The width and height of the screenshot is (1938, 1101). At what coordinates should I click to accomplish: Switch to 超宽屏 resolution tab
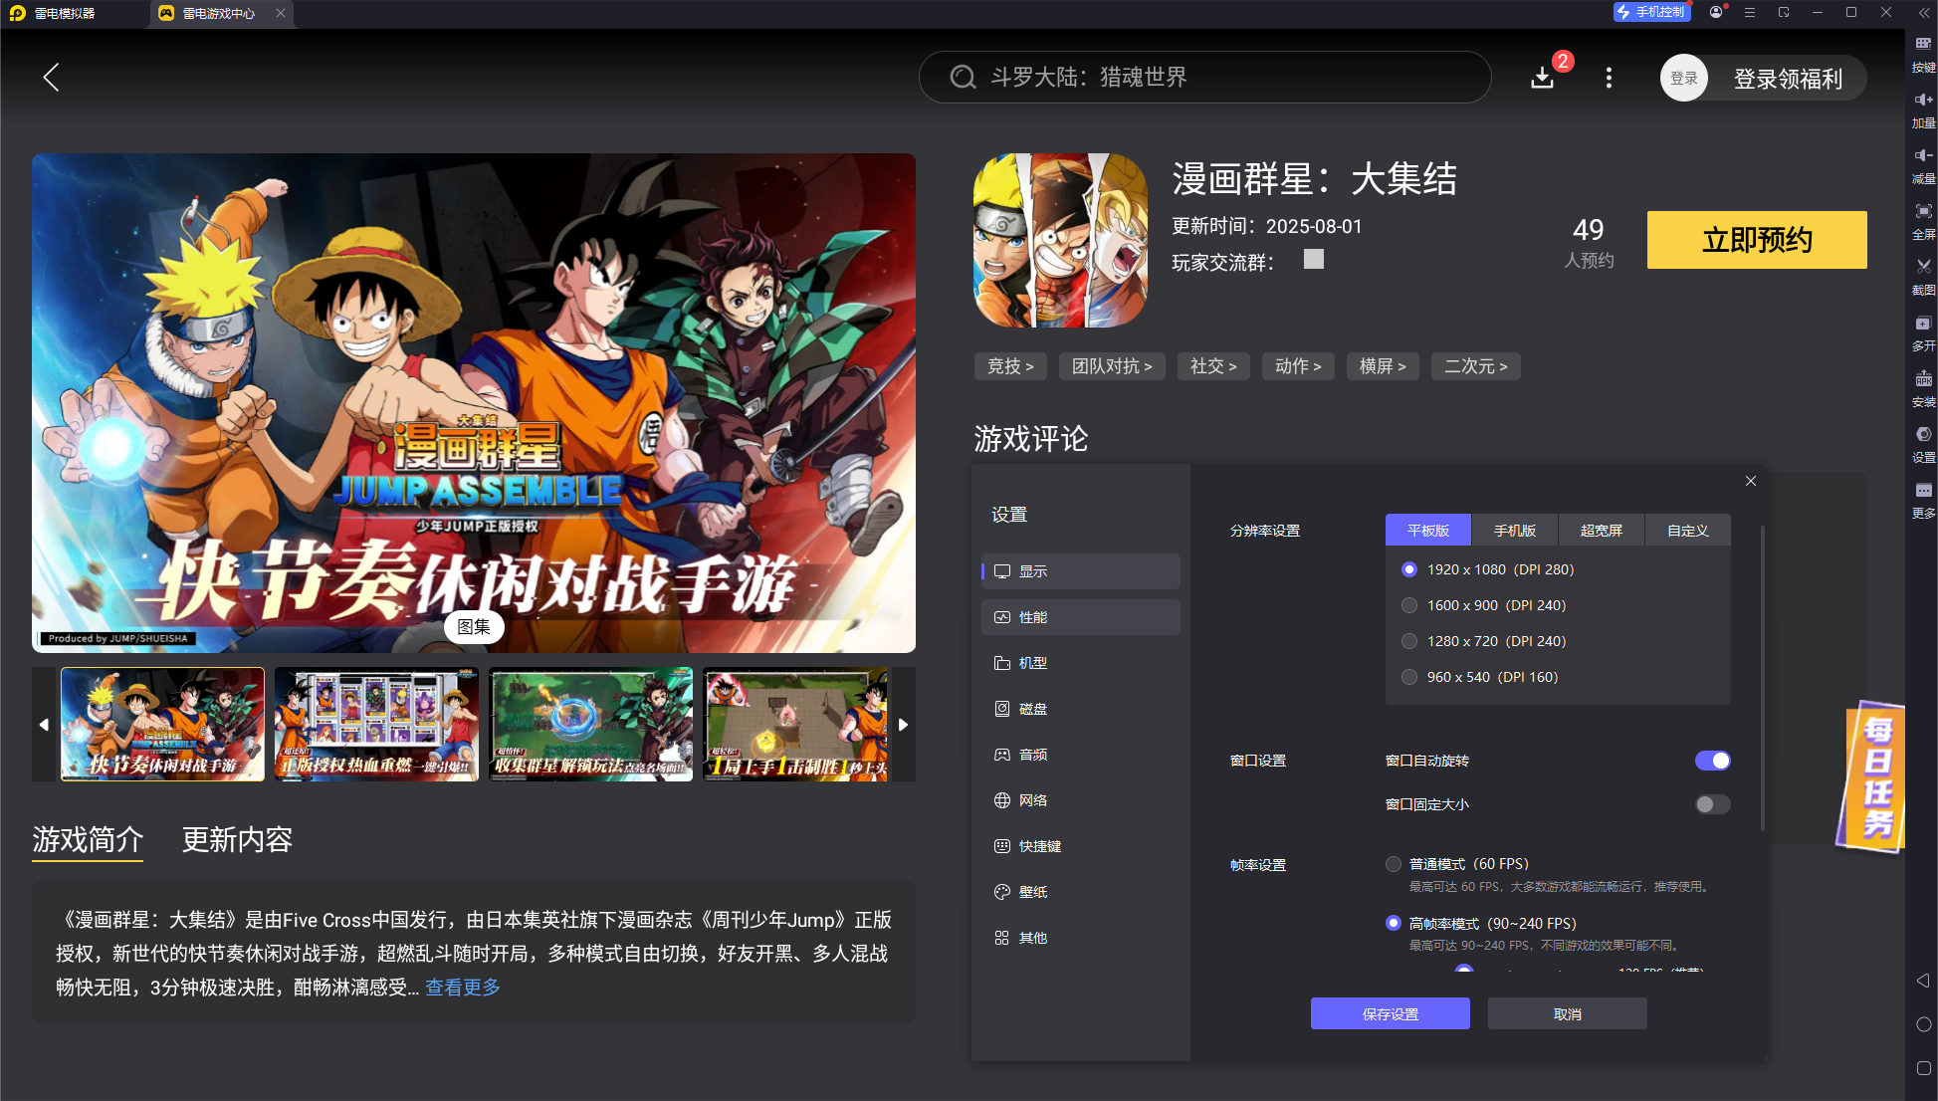(1602, 531)
